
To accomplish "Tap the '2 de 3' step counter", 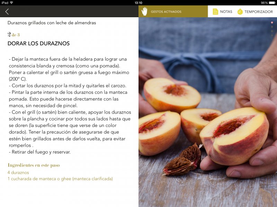I will click(x=14, y=34).
